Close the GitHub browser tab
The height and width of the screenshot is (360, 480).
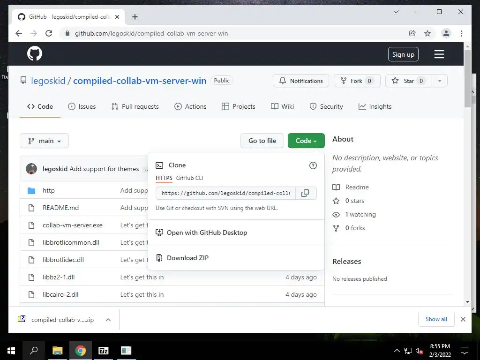[117, 17]
